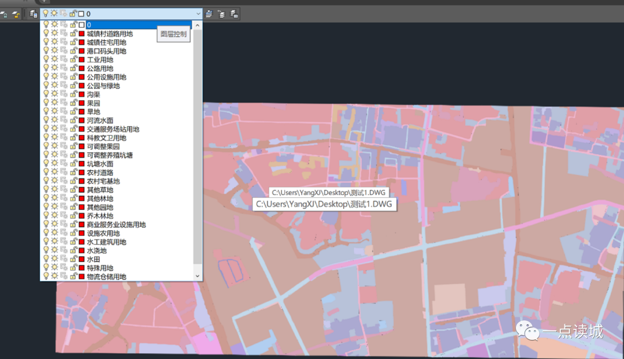Choose the 水田 layer from list

pyautogui.click(x=94, y=259)
